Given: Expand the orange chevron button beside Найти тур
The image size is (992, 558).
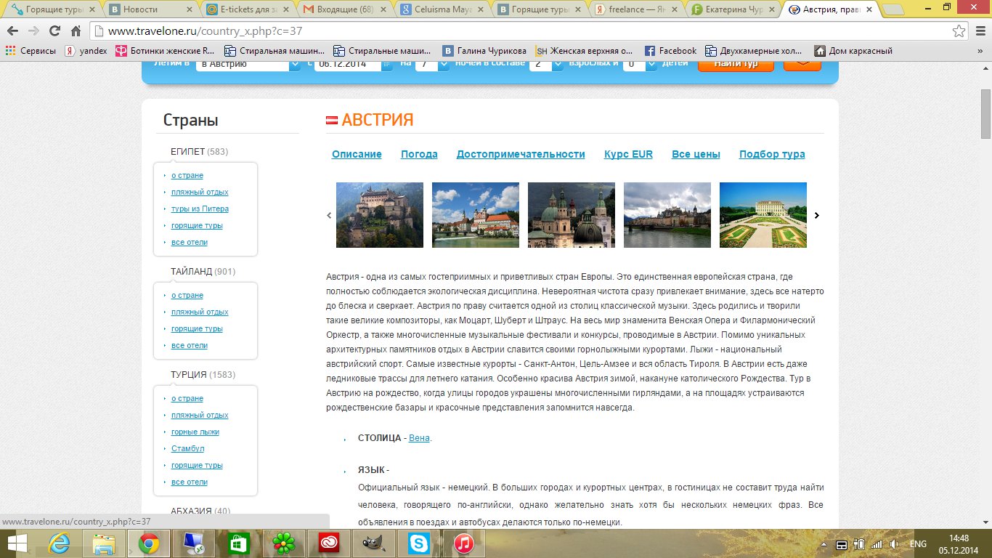Looking at the screenshot, I should [x=802, y=64].
